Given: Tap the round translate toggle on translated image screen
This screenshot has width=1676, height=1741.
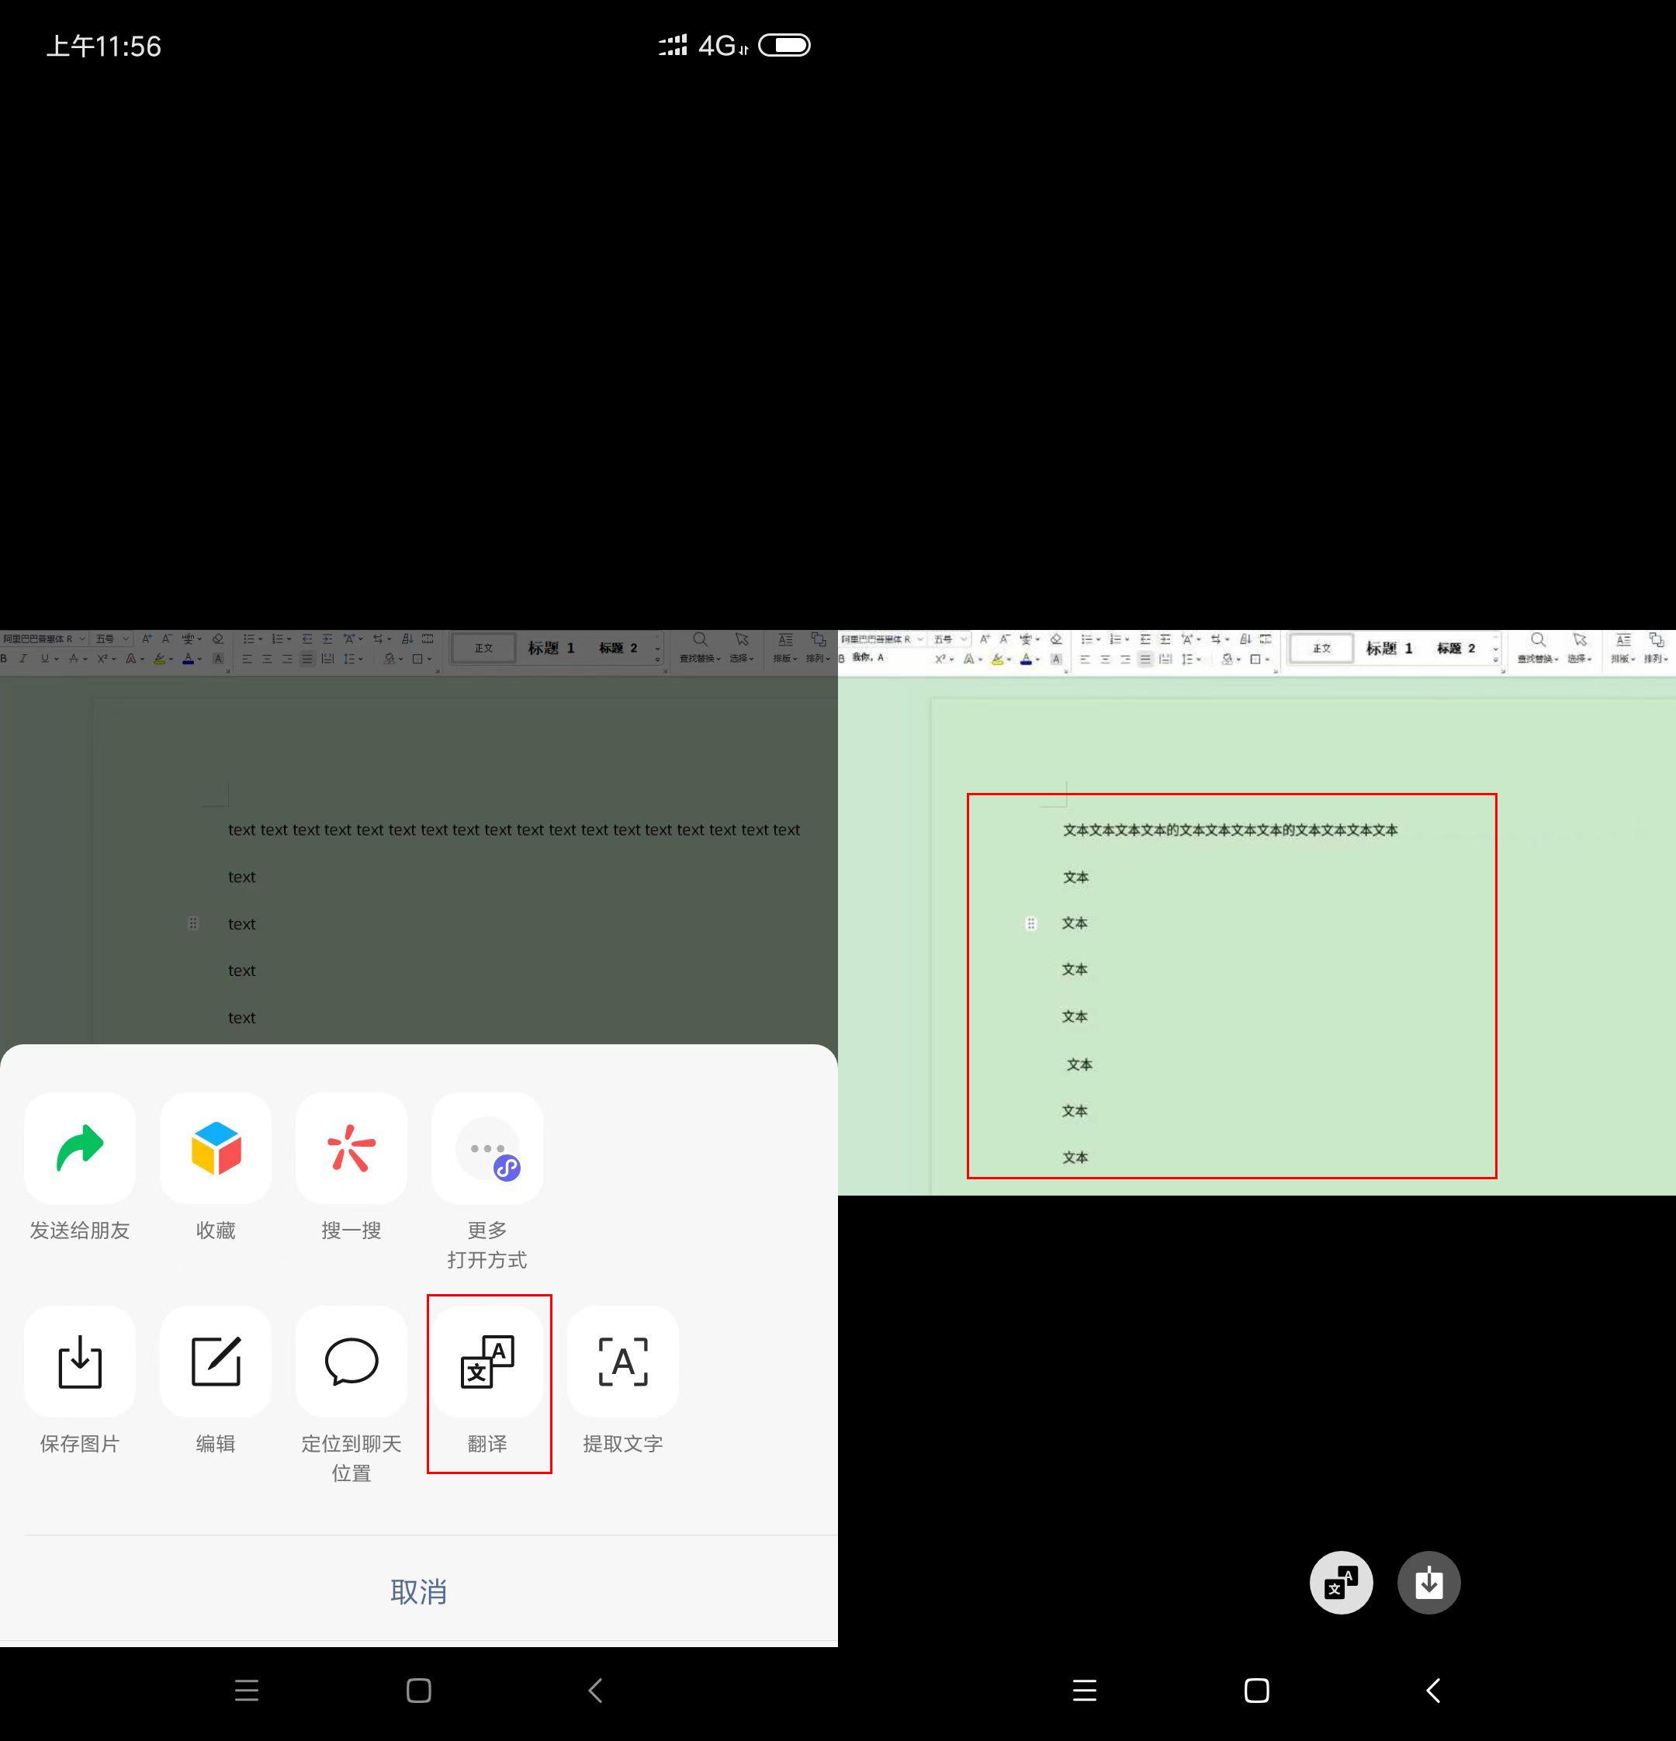Looking at the screenshot, I should pyautogui.click(x=1341, y=1583).
